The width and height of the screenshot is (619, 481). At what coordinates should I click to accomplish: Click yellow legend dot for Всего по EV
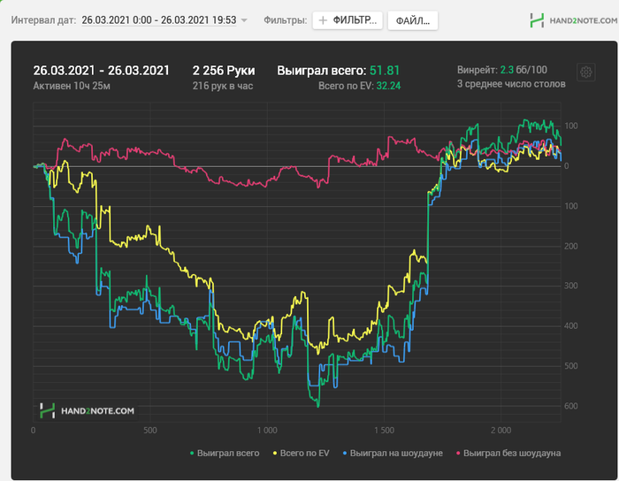point(275,454)
